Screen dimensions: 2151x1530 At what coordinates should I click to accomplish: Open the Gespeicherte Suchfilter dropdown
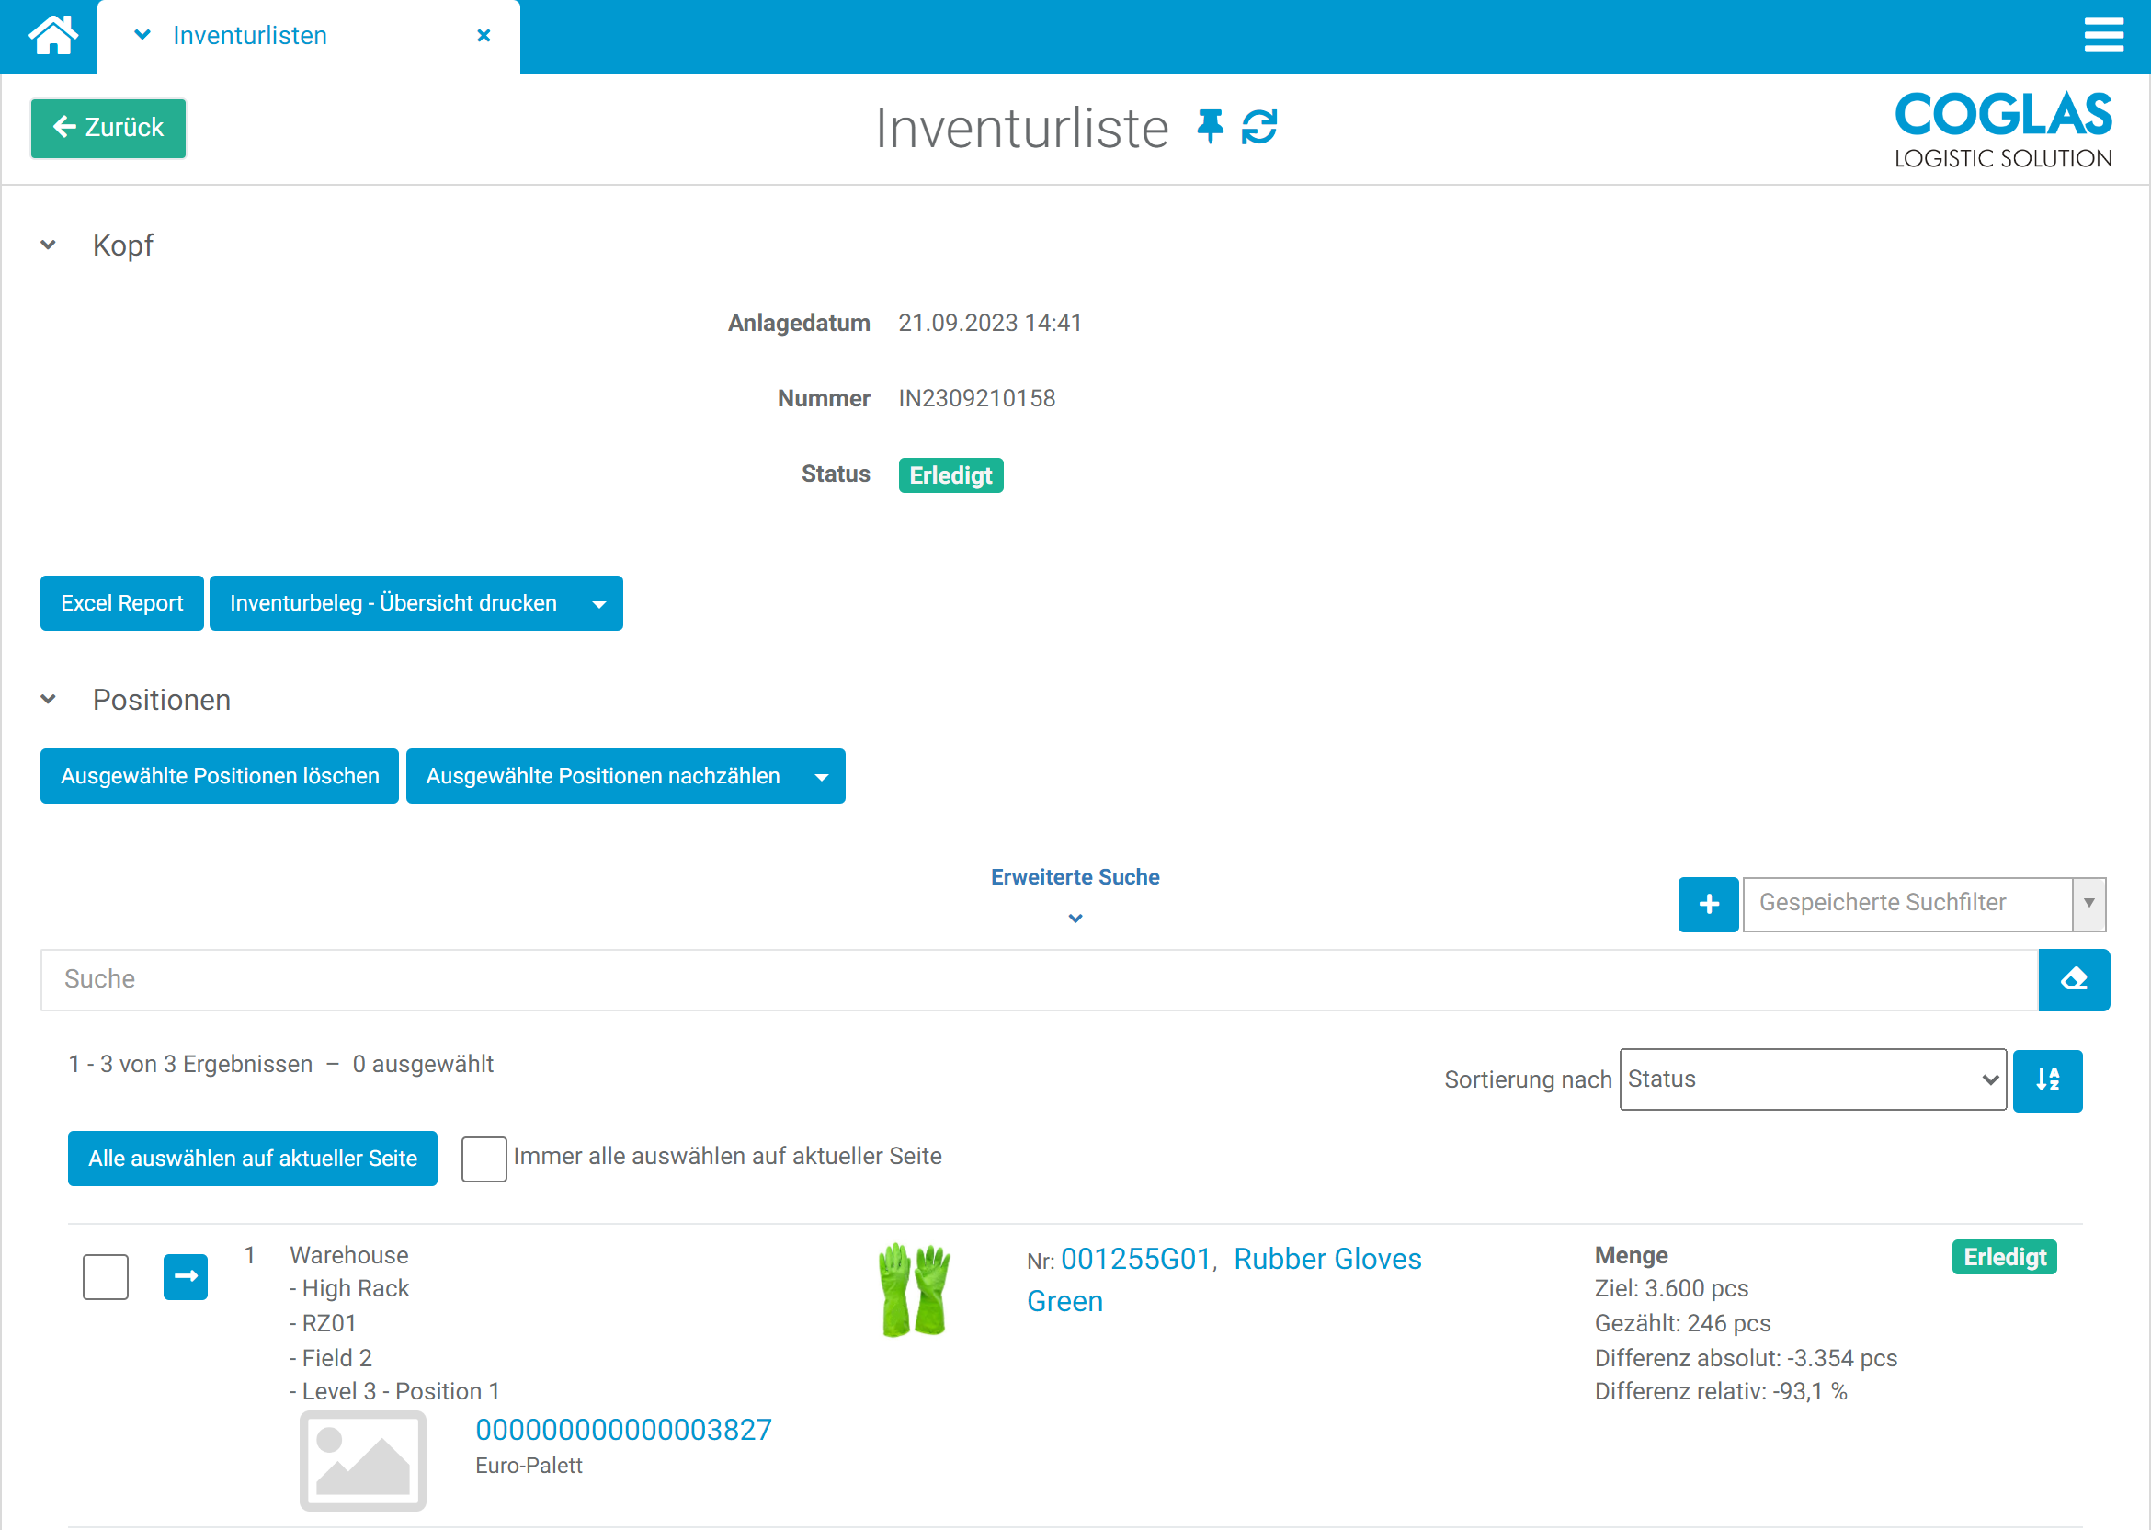(x=2089, y=904)
